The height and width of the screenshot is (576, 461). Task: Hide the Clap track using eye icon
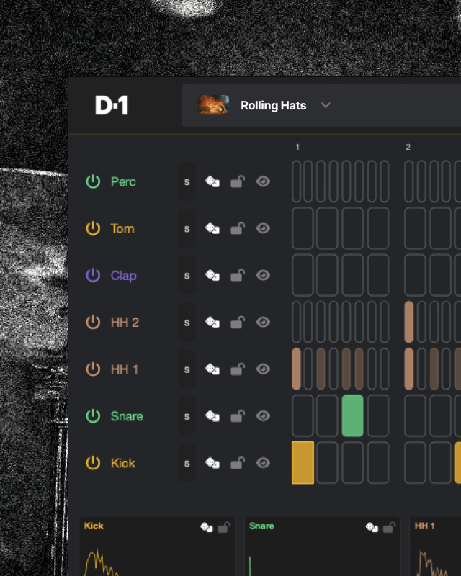[263, 276]
